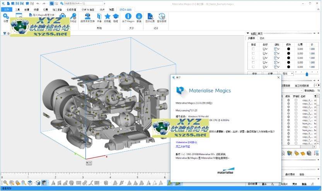This screenshot has height=191, width=322.
Task: Enable the fifth section row checkbox
Action: [x=253, y=67]
